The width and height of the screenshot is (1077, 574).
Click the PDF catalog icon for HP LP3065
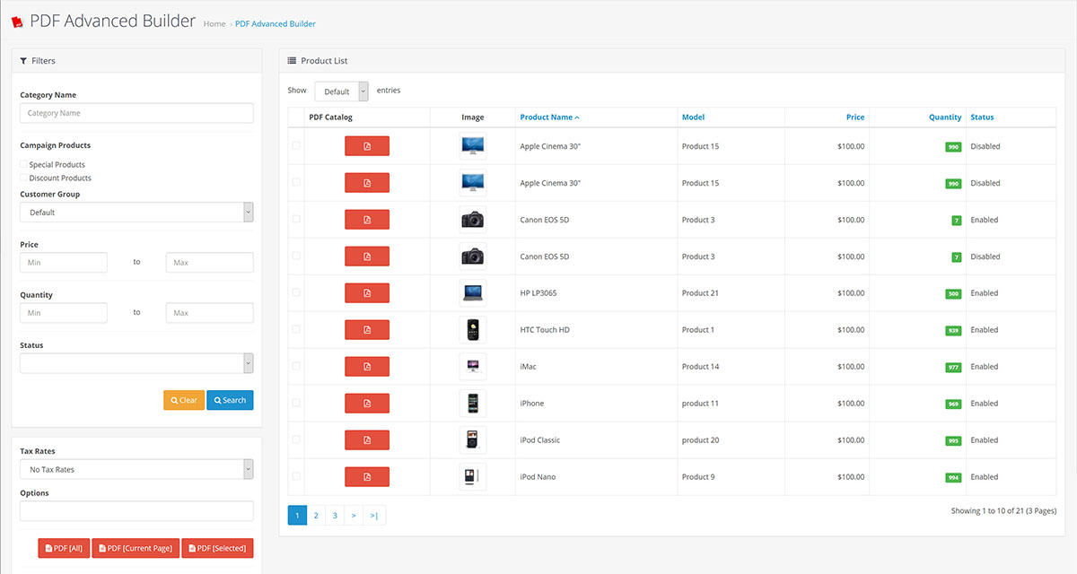(x=367, y=293)
